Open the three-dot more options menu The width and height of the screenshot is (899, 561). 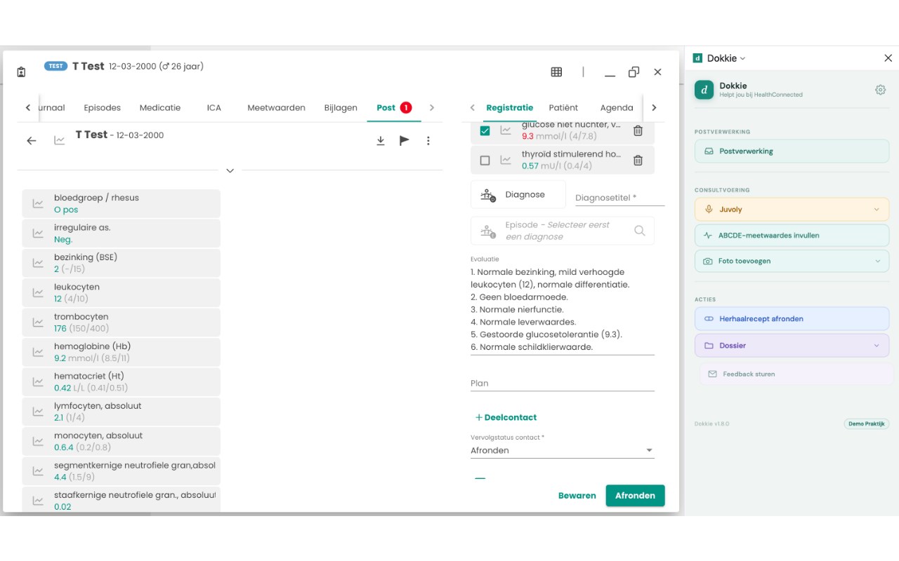pyautogui.click(x=428, y=141)
